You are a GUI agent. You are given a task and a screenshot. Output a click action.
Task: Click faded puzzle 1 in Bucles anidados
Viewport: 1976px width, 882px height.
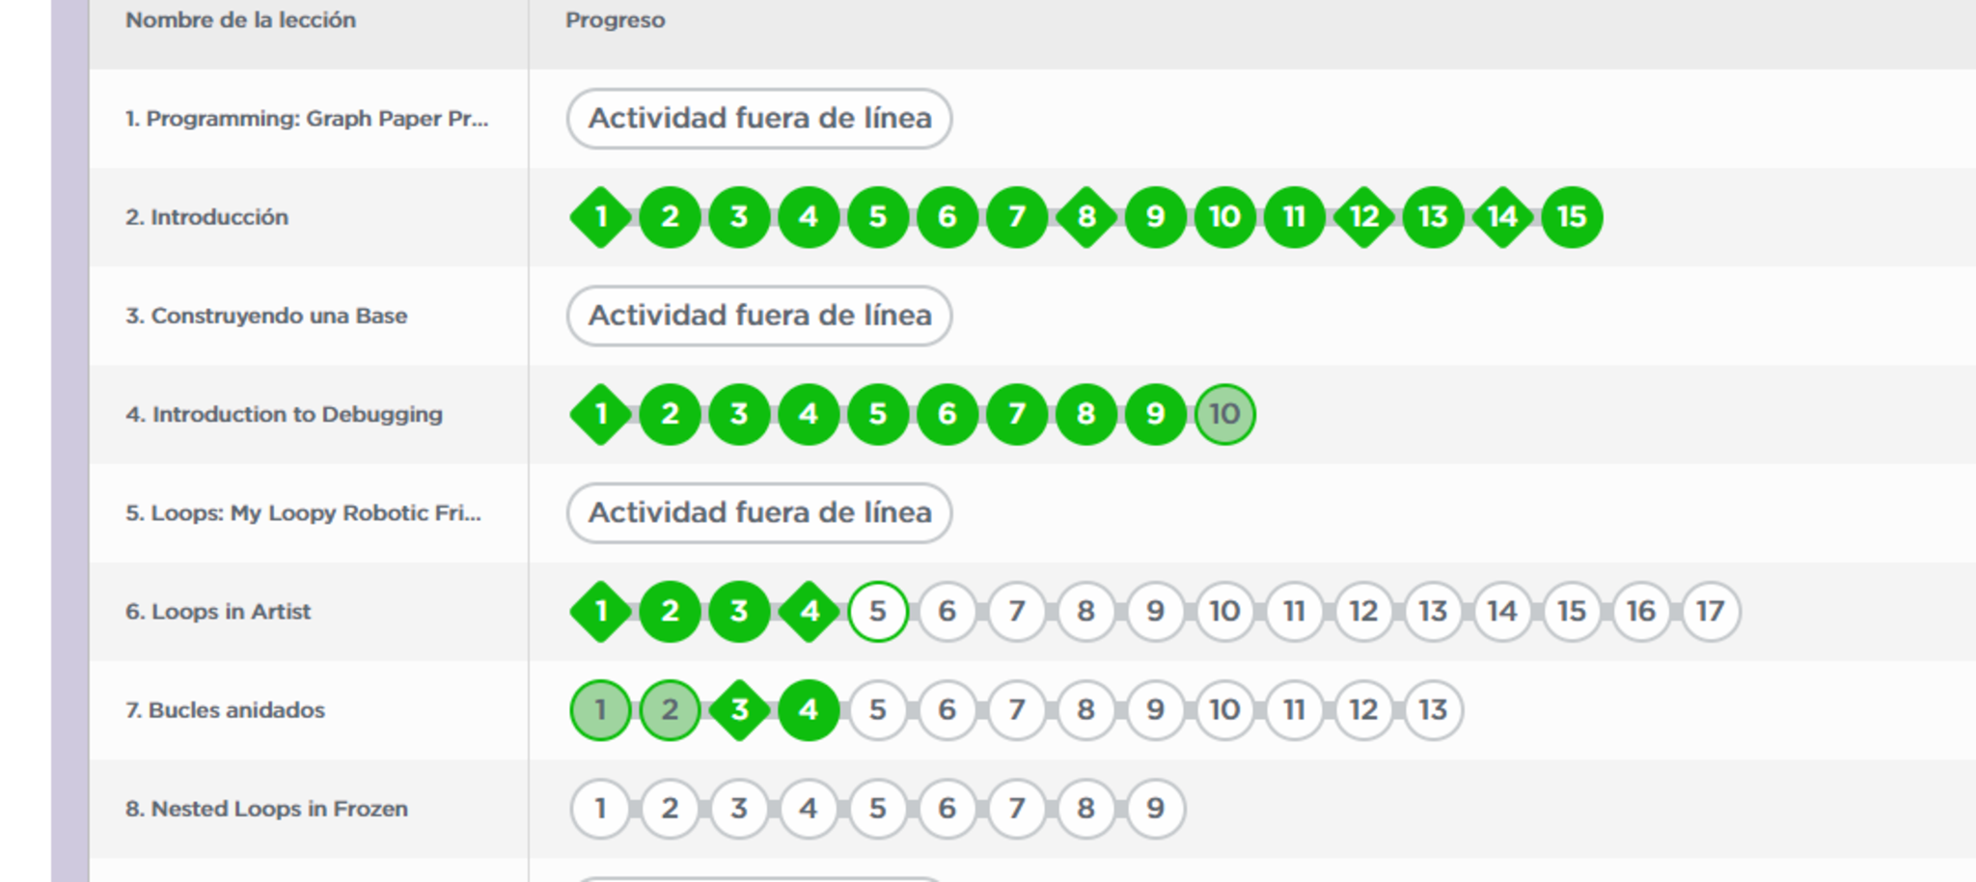[x=600, y=710]
